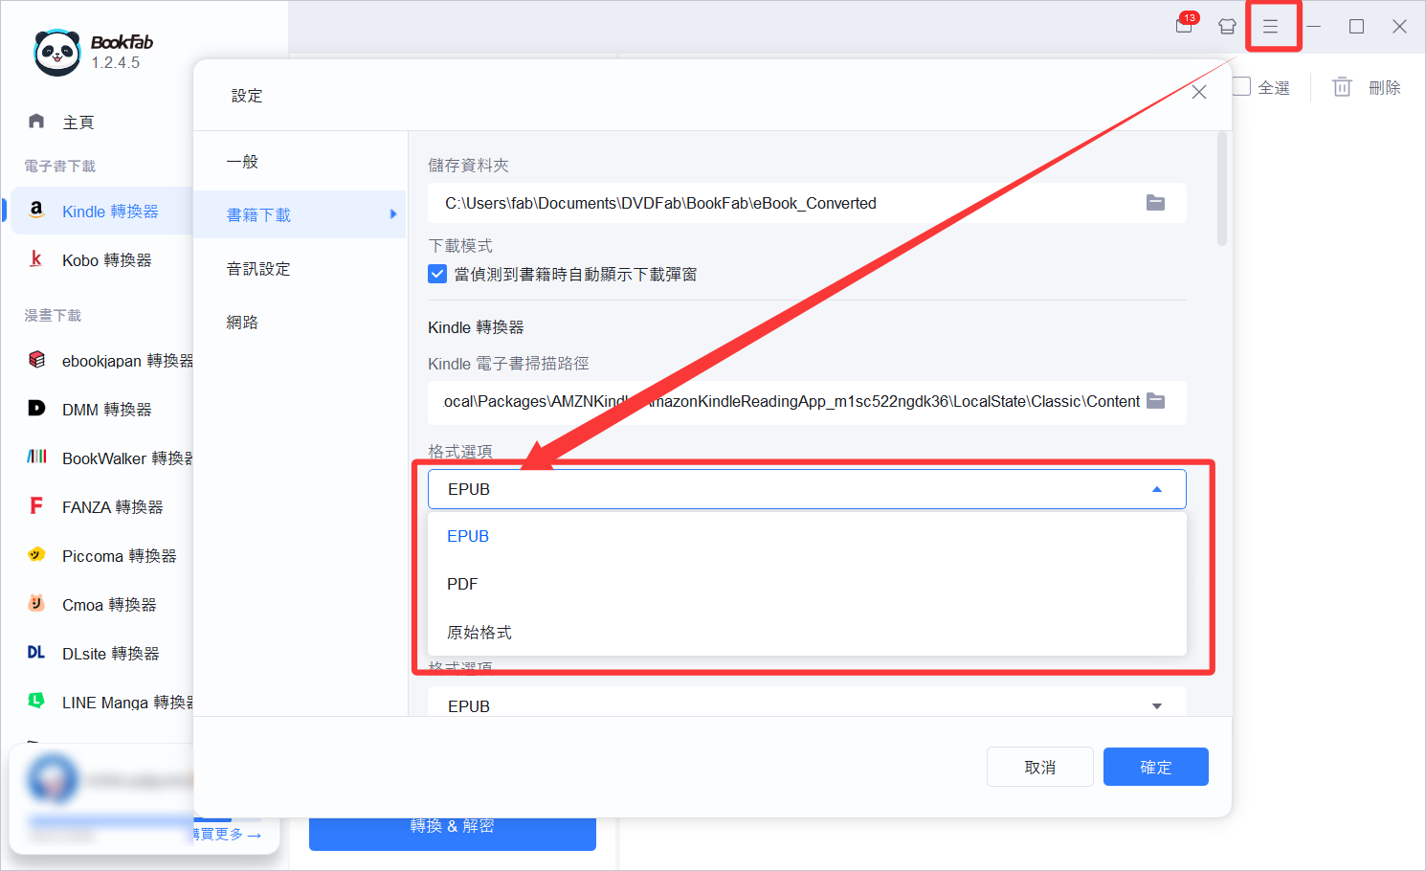1426x871 pixels.
Task: Click the trash icon next to 刪除
Action: 1342,87
